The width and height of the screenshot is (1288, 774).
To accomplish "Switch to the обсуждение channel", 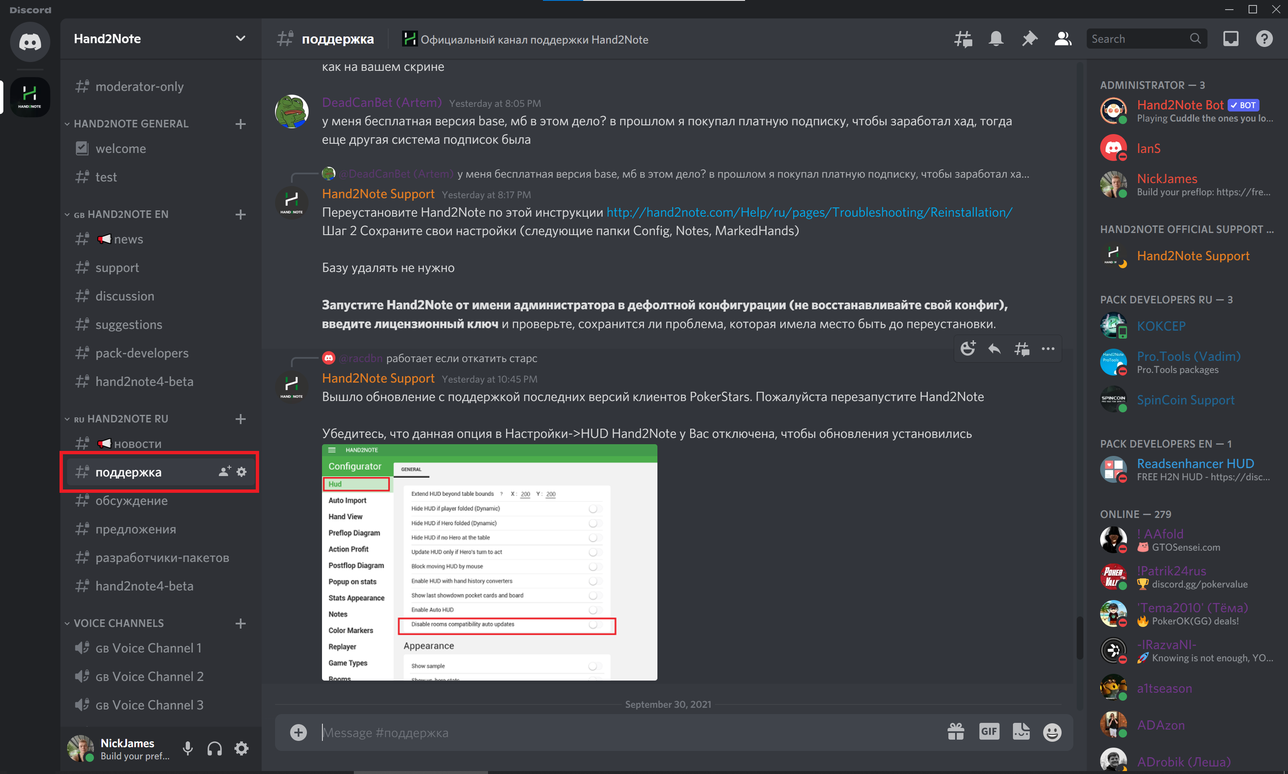I will pyautogui.click(x=161, y=501).
